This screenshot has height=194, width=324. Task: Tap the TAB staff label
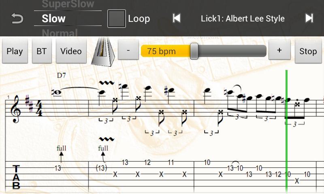click(x=16, y=177)
